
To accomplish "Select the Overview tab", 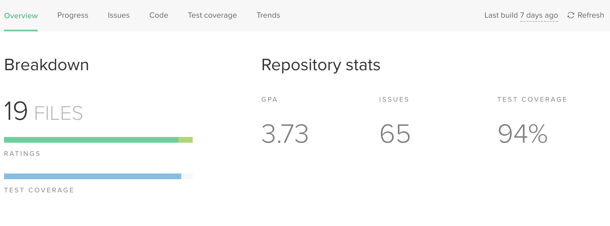I will [x=20, y=15].
